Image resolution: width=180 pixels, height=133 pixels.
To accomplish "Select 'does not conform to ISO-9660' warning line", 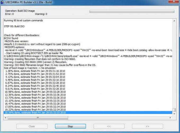I will tap(88, 59).
